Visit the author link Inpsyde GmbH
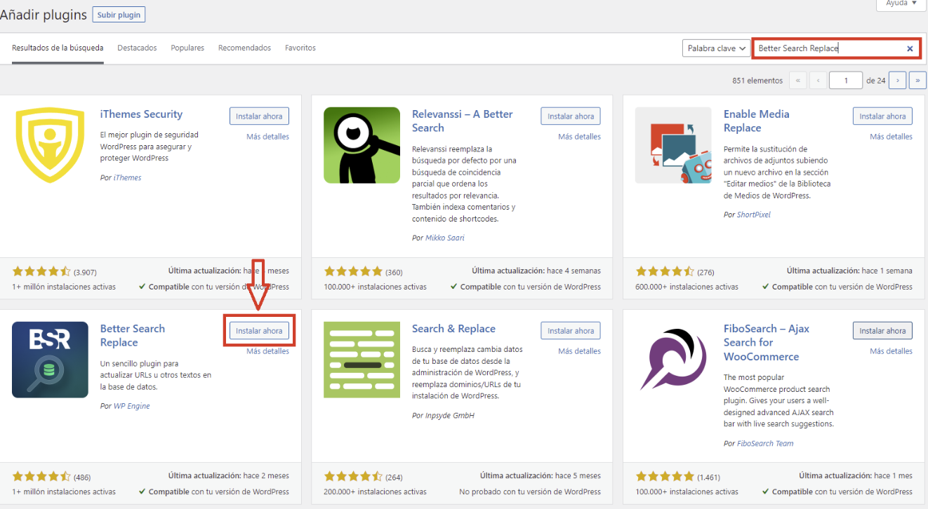 [450, 416]
